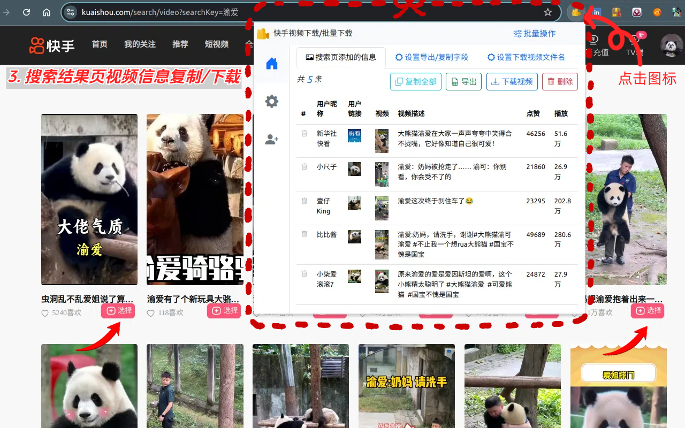Viewport: 685px width, 428px height.
Task: Open 比比酱's user link avatar
Action: [354, 236]
